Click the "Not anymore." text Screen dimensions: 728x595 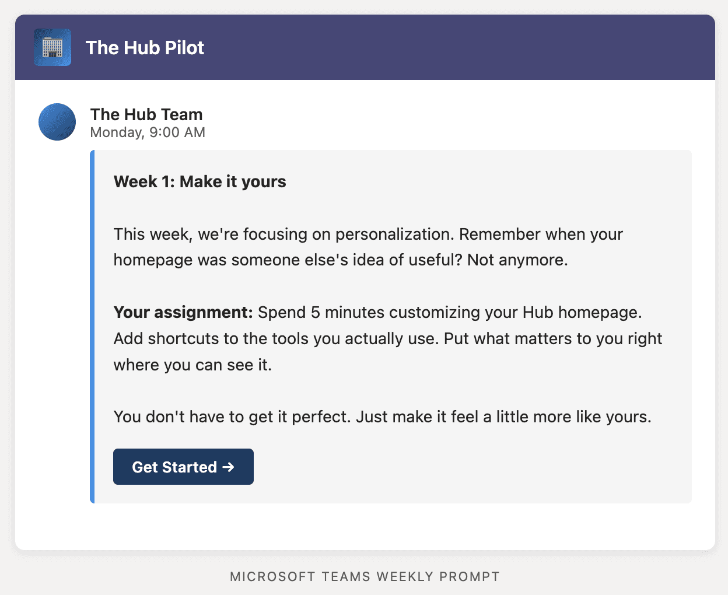[x=517, y=260]
